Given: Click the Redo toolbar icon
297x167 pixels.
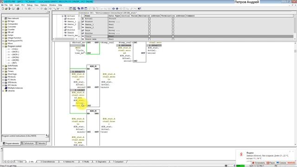Looking at the screenshot, I should point(38,9).
